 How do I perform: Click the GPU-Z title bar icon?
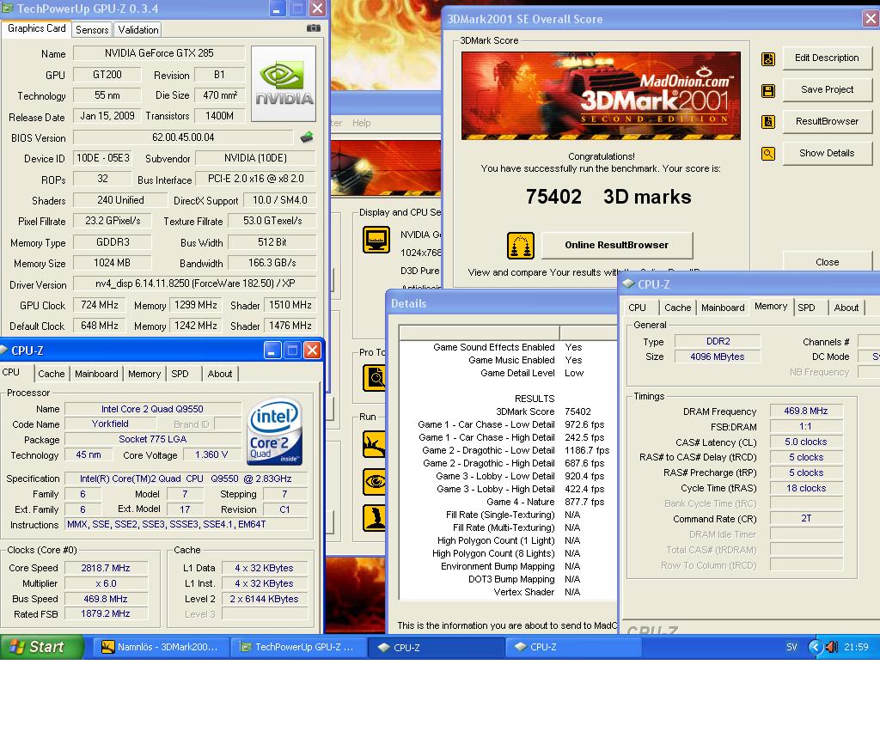[x=7, y=9]
